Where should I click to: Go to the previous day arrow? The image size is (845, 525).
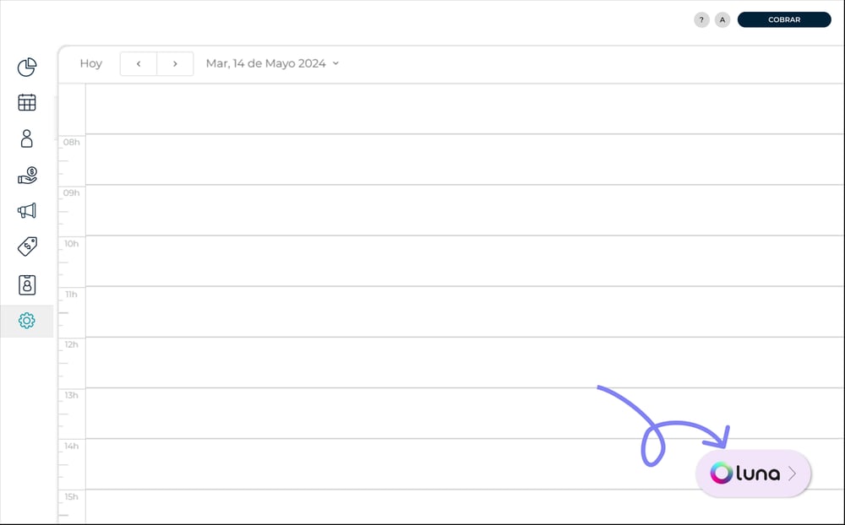click(x=139, y=63)
